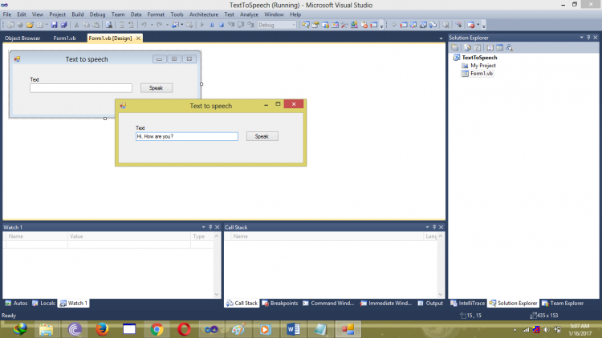The height and width of the screenshot is (338, 602).
Task: Click the Save All toolbar icon
Action: tap(63, 25)
